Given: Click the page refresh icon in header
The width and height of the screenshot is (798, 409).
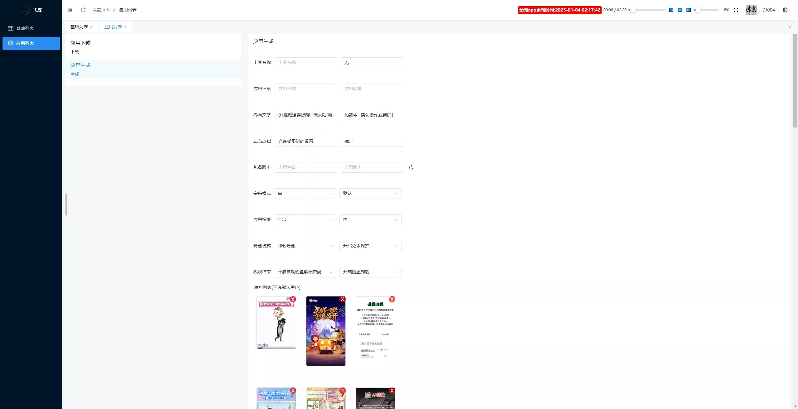Looking at the screenshot, I should [83, 10].
